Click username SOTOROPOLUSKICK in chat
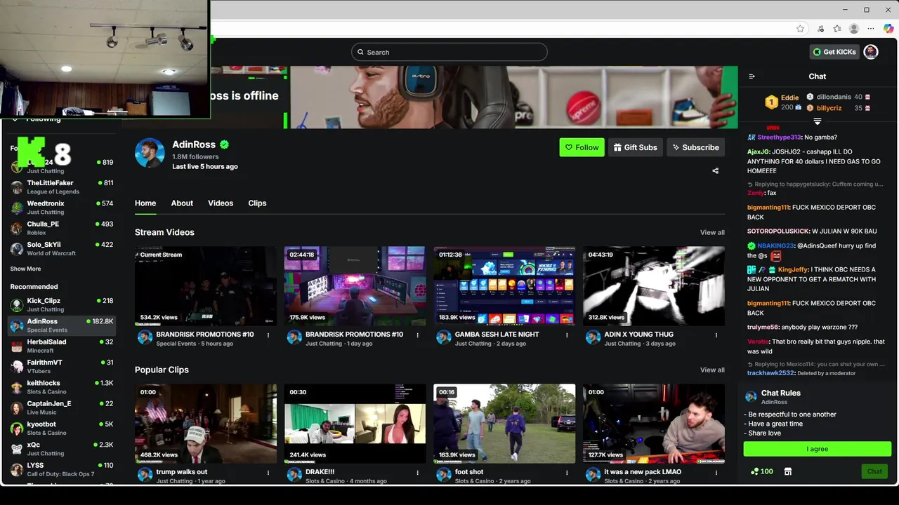The width and height of the screenshot is (899, 505). (778, 231)
